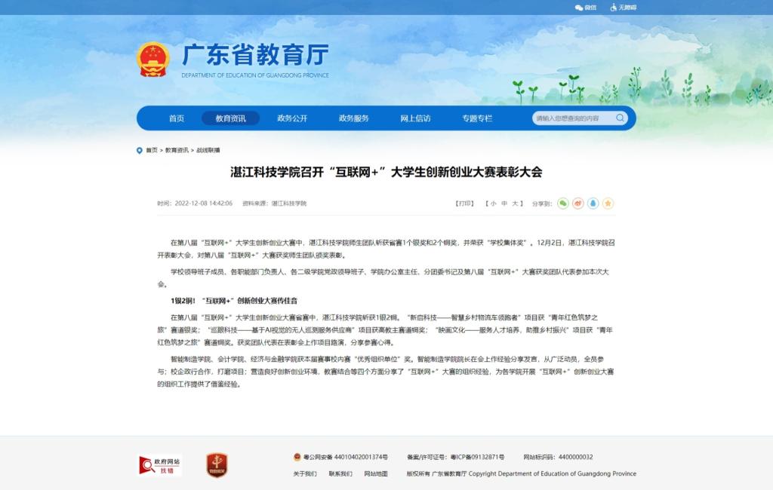The width and height of the screenshot is (773, 490).
Task: Open the 微信 link in top bar
Action: click(586, 8)
